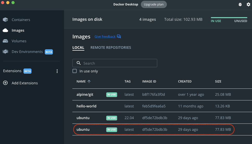Click the Add Extensions plus icon
This screenshot has height=144, width=252.
click(5, 83)
